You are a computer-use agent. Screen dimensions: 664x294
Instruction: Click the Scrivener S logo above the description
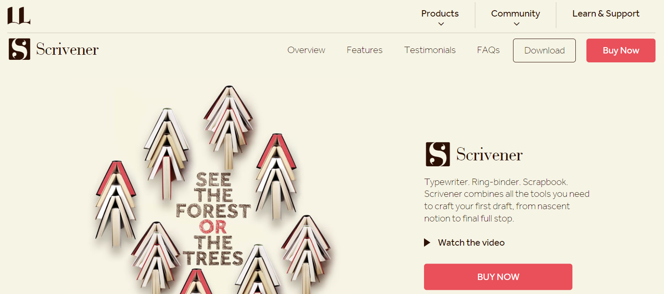tap(438, 154)
